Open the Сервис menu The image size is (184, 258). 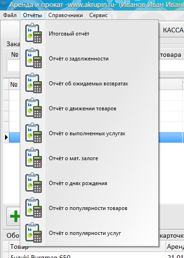click(x=98, y=15)
